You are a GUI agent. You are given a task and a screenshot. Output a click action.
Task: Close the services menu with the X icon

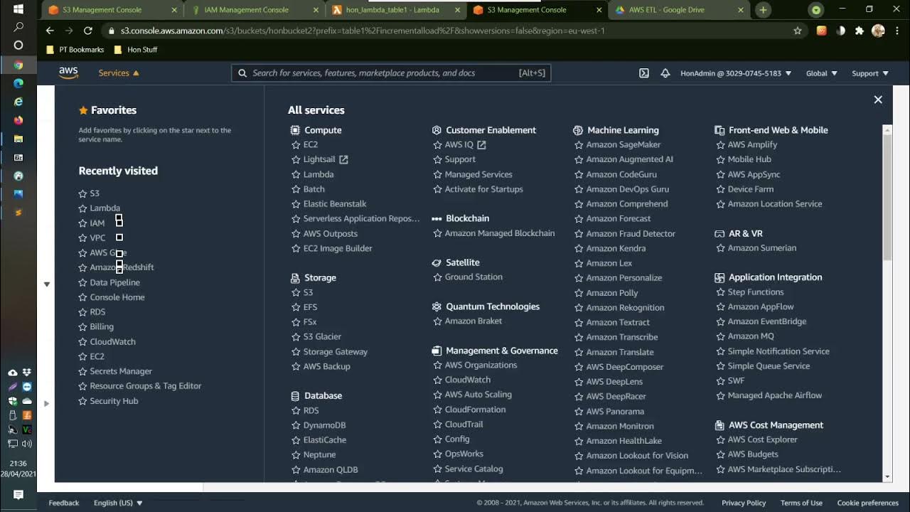tap(878, 100)
